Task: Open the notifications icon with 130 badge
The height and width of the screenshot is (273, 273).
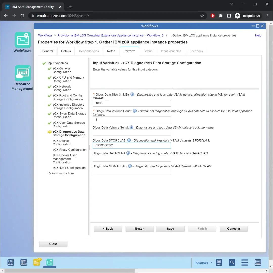Action: [37, 262]
